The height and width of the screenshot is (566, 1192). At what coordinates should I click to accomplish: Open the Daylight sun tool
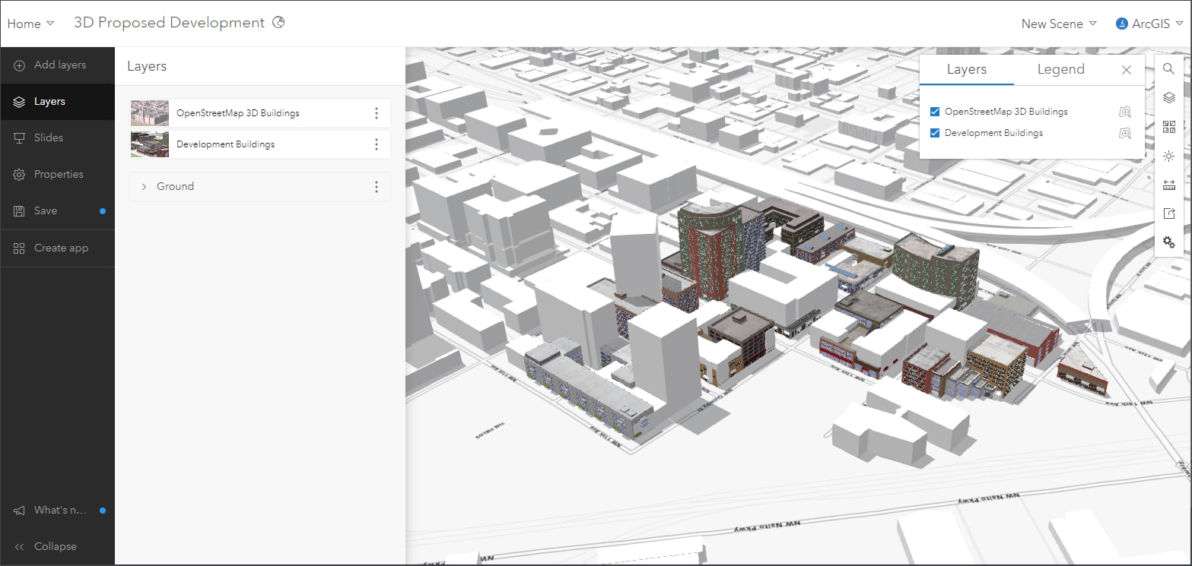(x=1169, y=156)
